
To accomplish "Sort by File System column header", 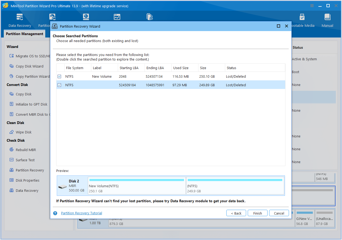I will click(x=78, y=68).
